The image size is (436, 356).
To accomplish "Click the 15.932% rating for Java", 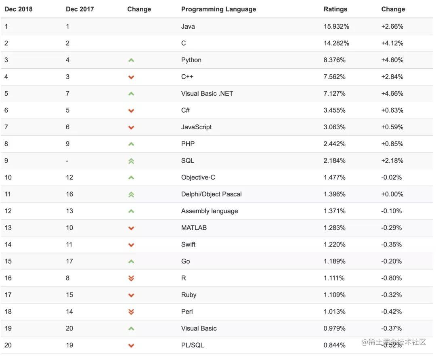I will [336, 26].
